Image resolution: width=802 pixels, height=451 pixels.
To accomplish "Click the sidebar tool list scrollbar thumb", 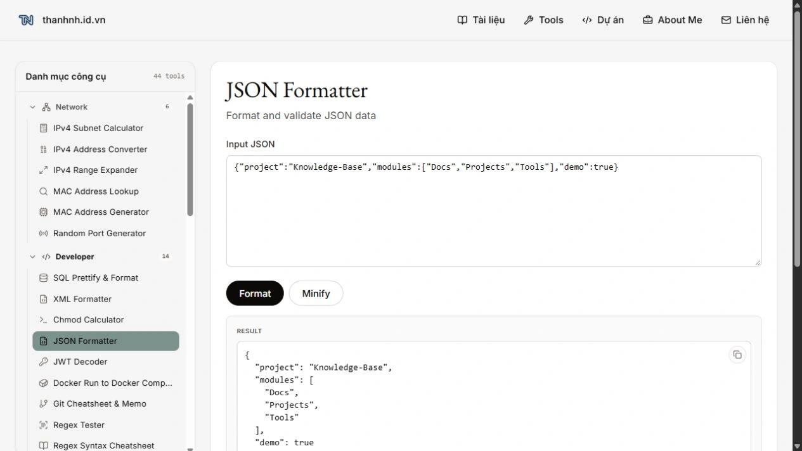I will (190, 160).
